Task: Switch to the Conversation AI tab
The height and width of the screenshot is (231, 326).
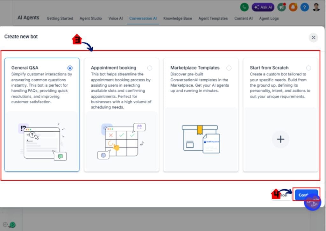Action: pos(143,18)
